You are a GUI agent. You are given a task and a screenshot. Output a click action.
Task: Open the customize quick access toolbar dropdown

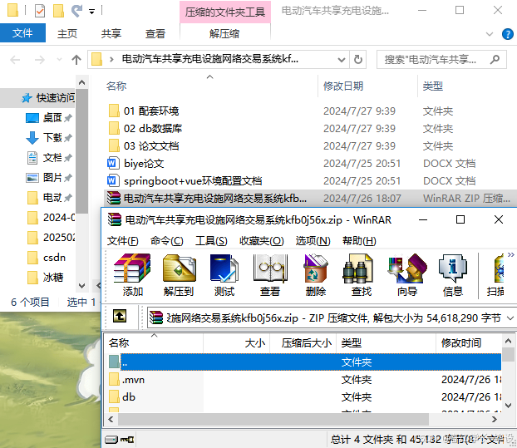(x=91, y=12)
